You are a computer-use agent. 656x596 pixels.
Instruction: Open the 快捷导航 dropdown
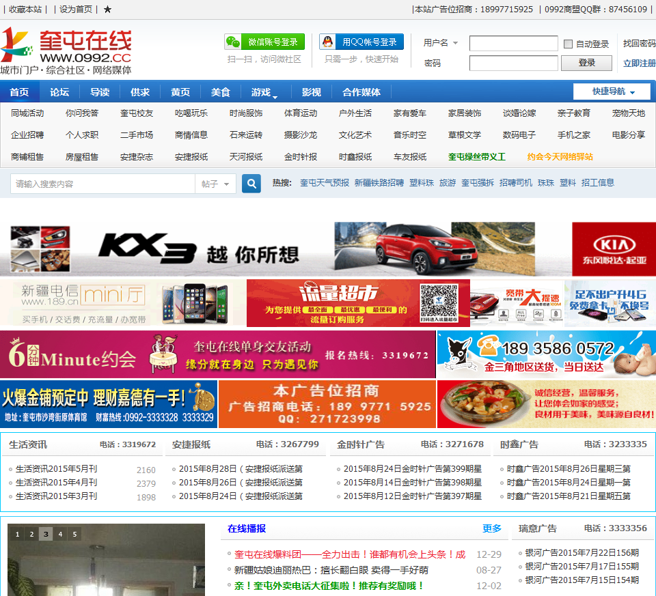coord(612,91)
